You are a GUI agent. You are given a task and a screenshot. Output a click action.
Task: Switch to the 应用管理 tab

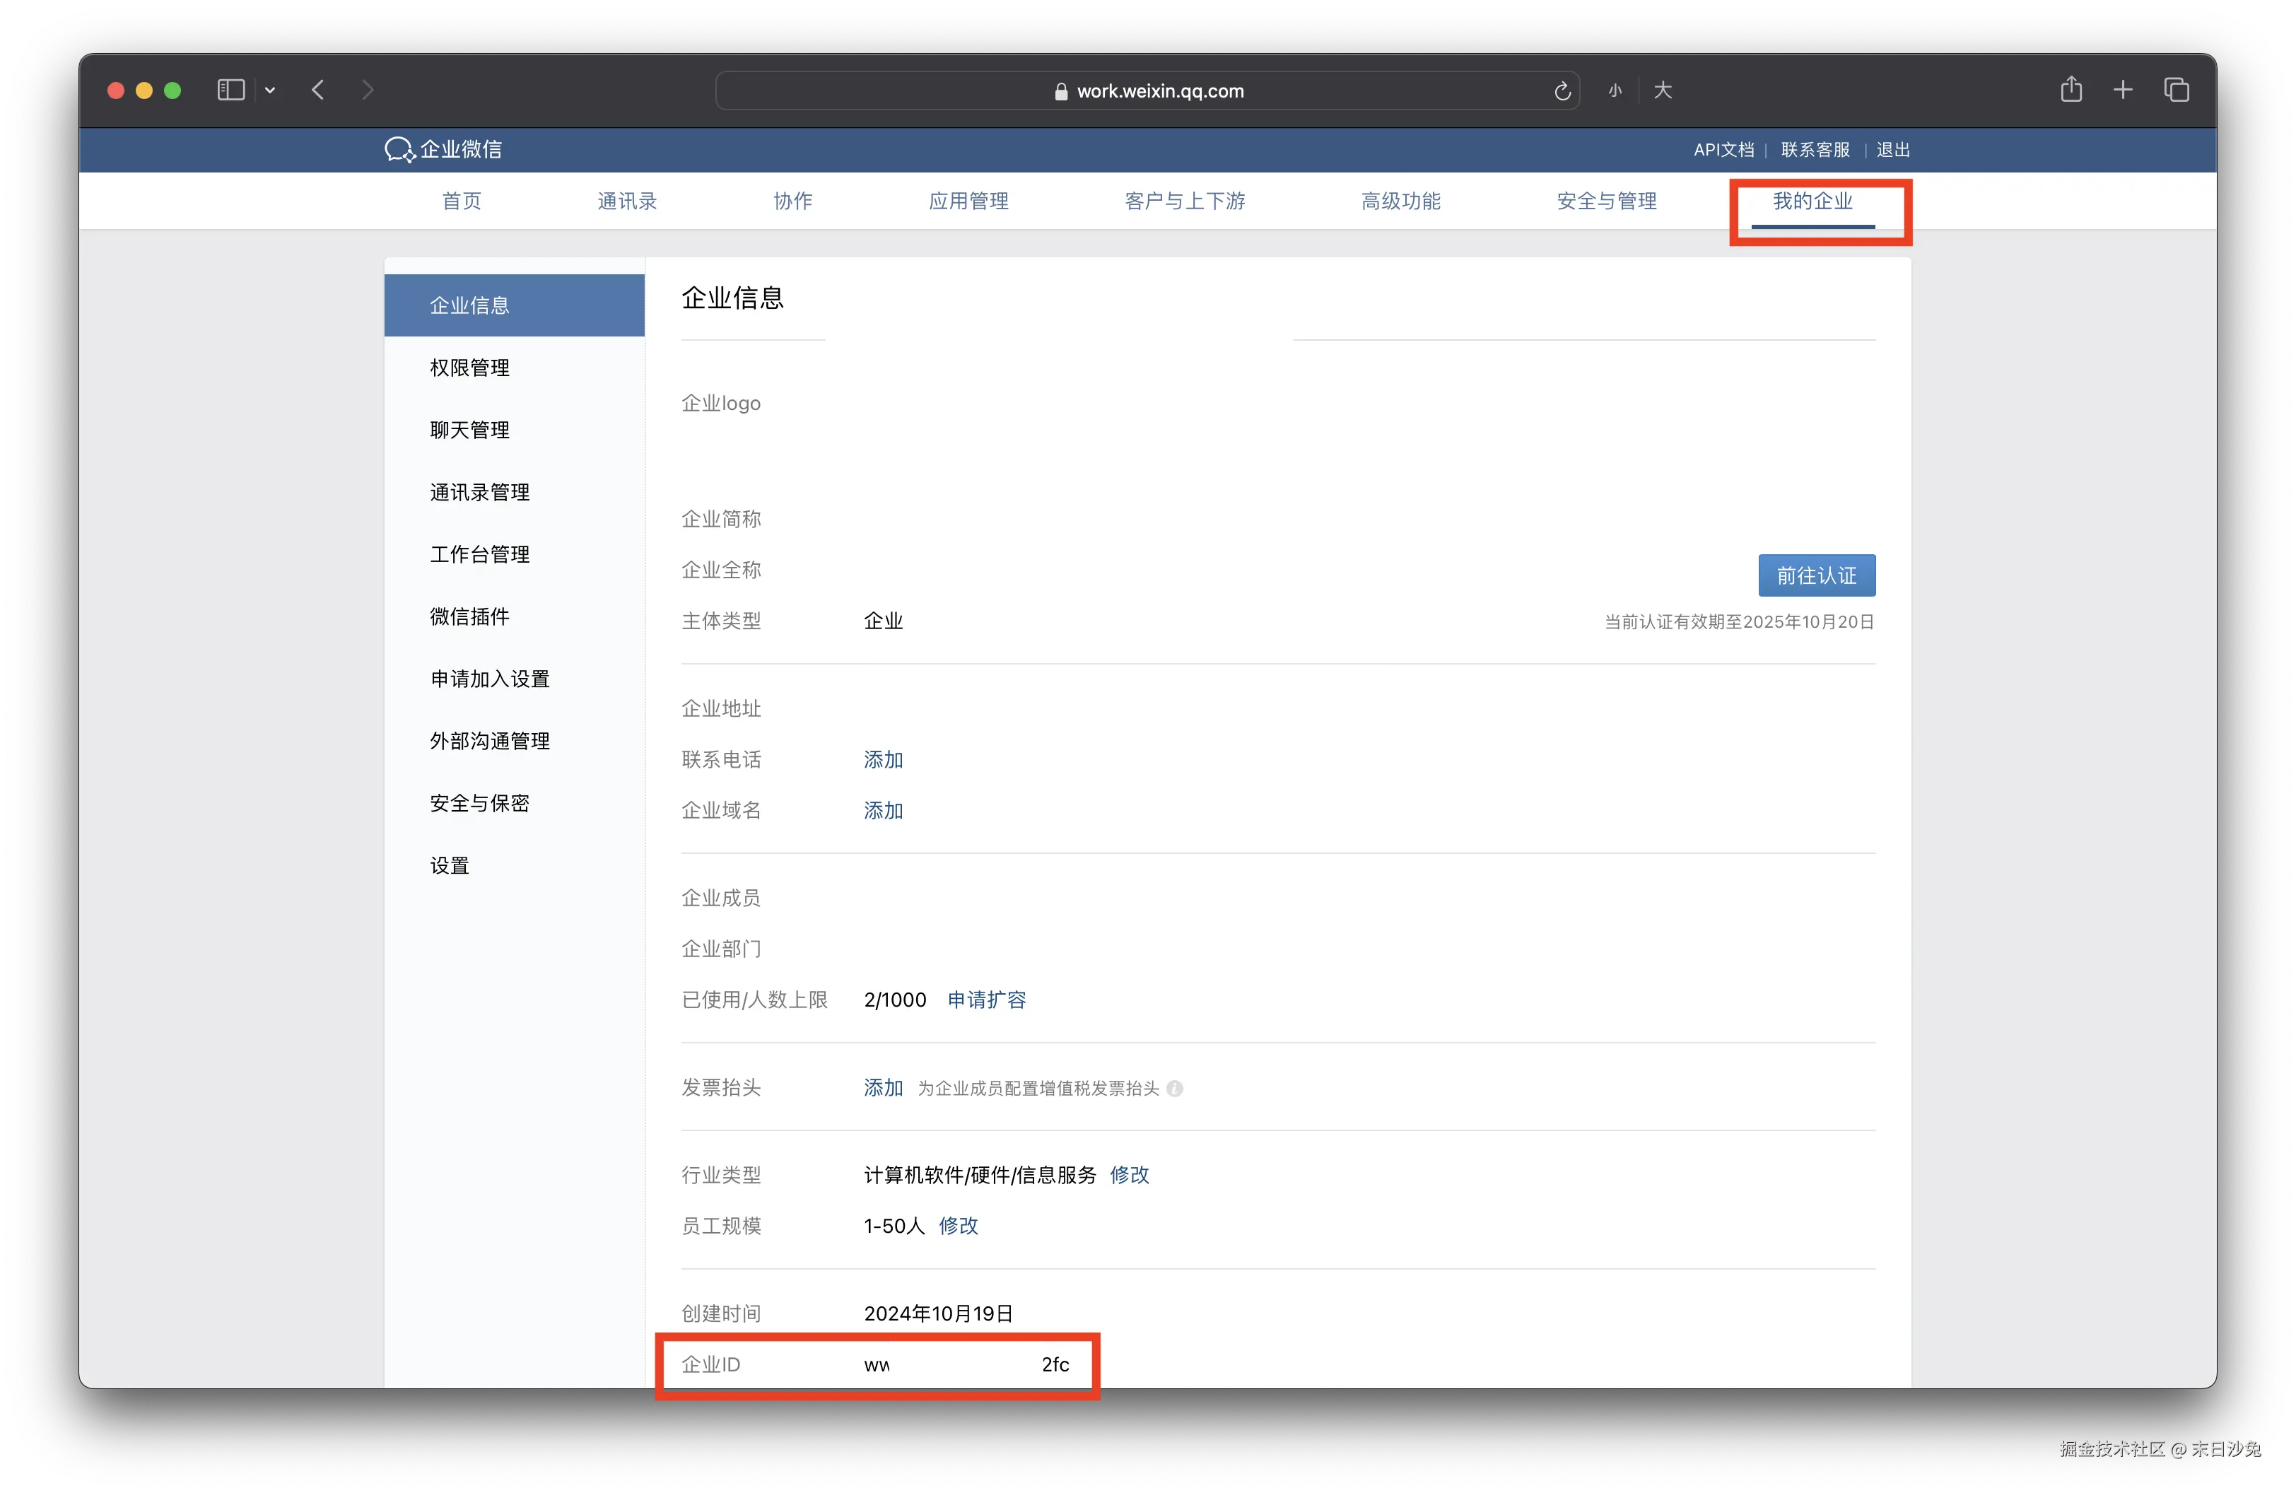coord(968,201)
